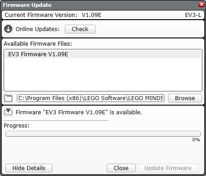Click the Online Updates label text
The width and height of the screenshot is (206, 176).
(x=37, y=29)
